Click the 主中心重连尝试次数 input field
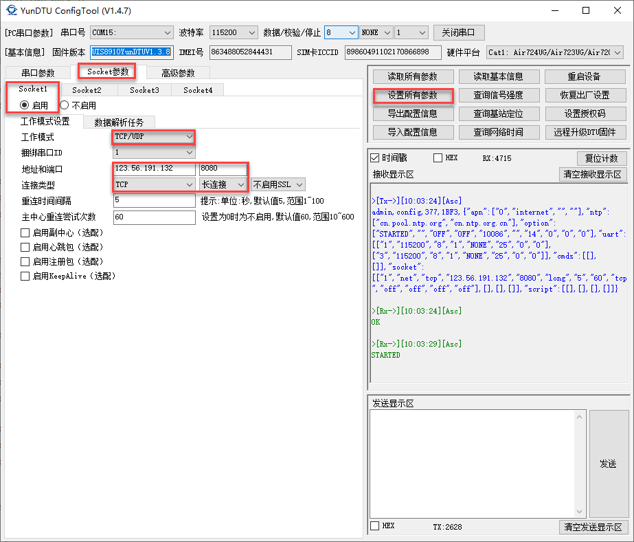This screenshot has height=542, width=634. (155, 217)
